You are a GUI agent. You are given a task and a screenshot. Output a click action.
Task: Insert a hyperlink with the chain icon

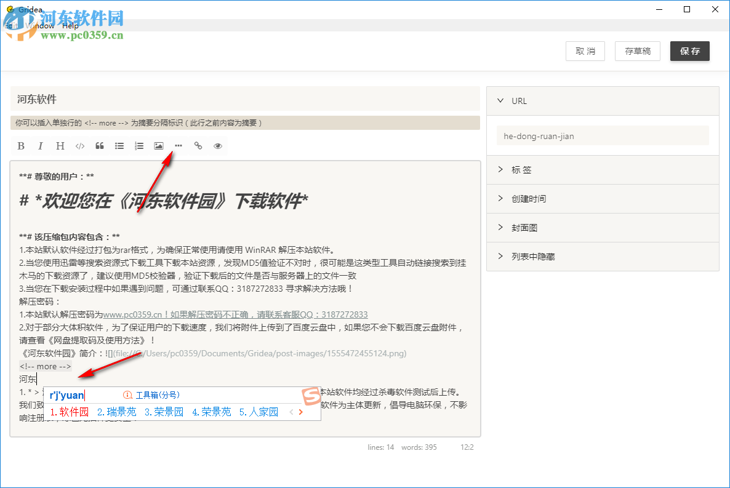[198, 146]
